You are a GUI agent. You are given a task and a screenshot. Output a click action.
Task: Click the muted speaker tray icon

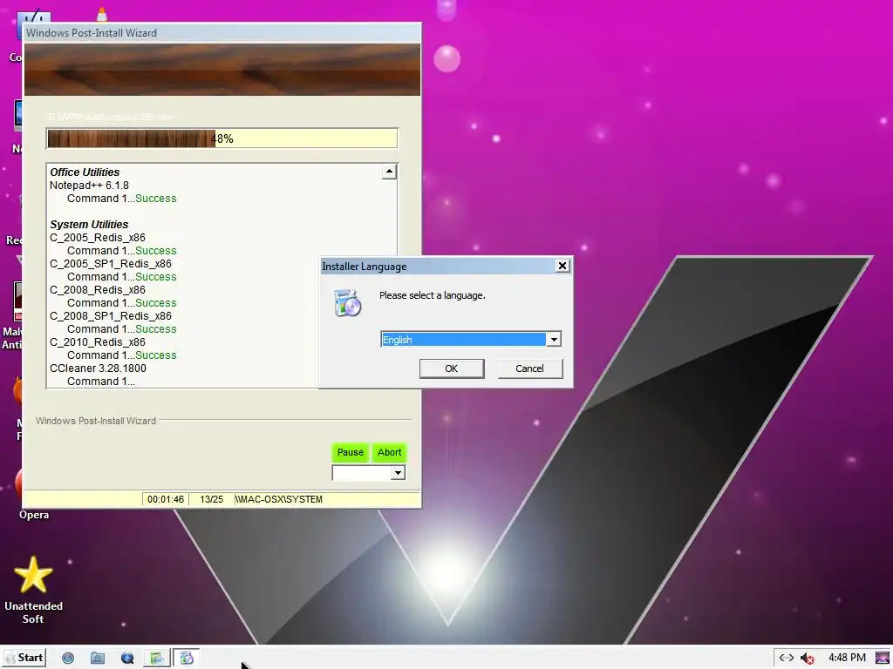(x=807, y=659)
